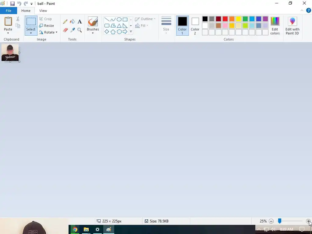Viewport: 312px width, 234px height.
Task: Click the Paint icon in taskbar
Action: (109, 229)
